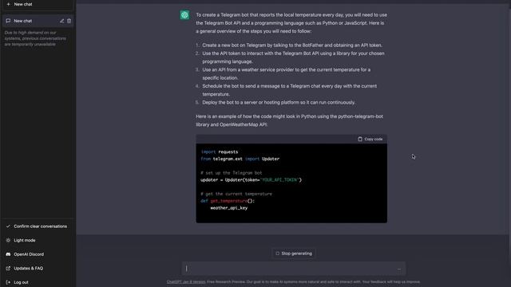Click the stop square icon

(x=277, y=254)
